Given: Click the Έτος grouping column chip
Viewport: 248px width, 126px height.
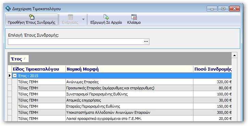Looking at the screenshot, I should point(19,59).
